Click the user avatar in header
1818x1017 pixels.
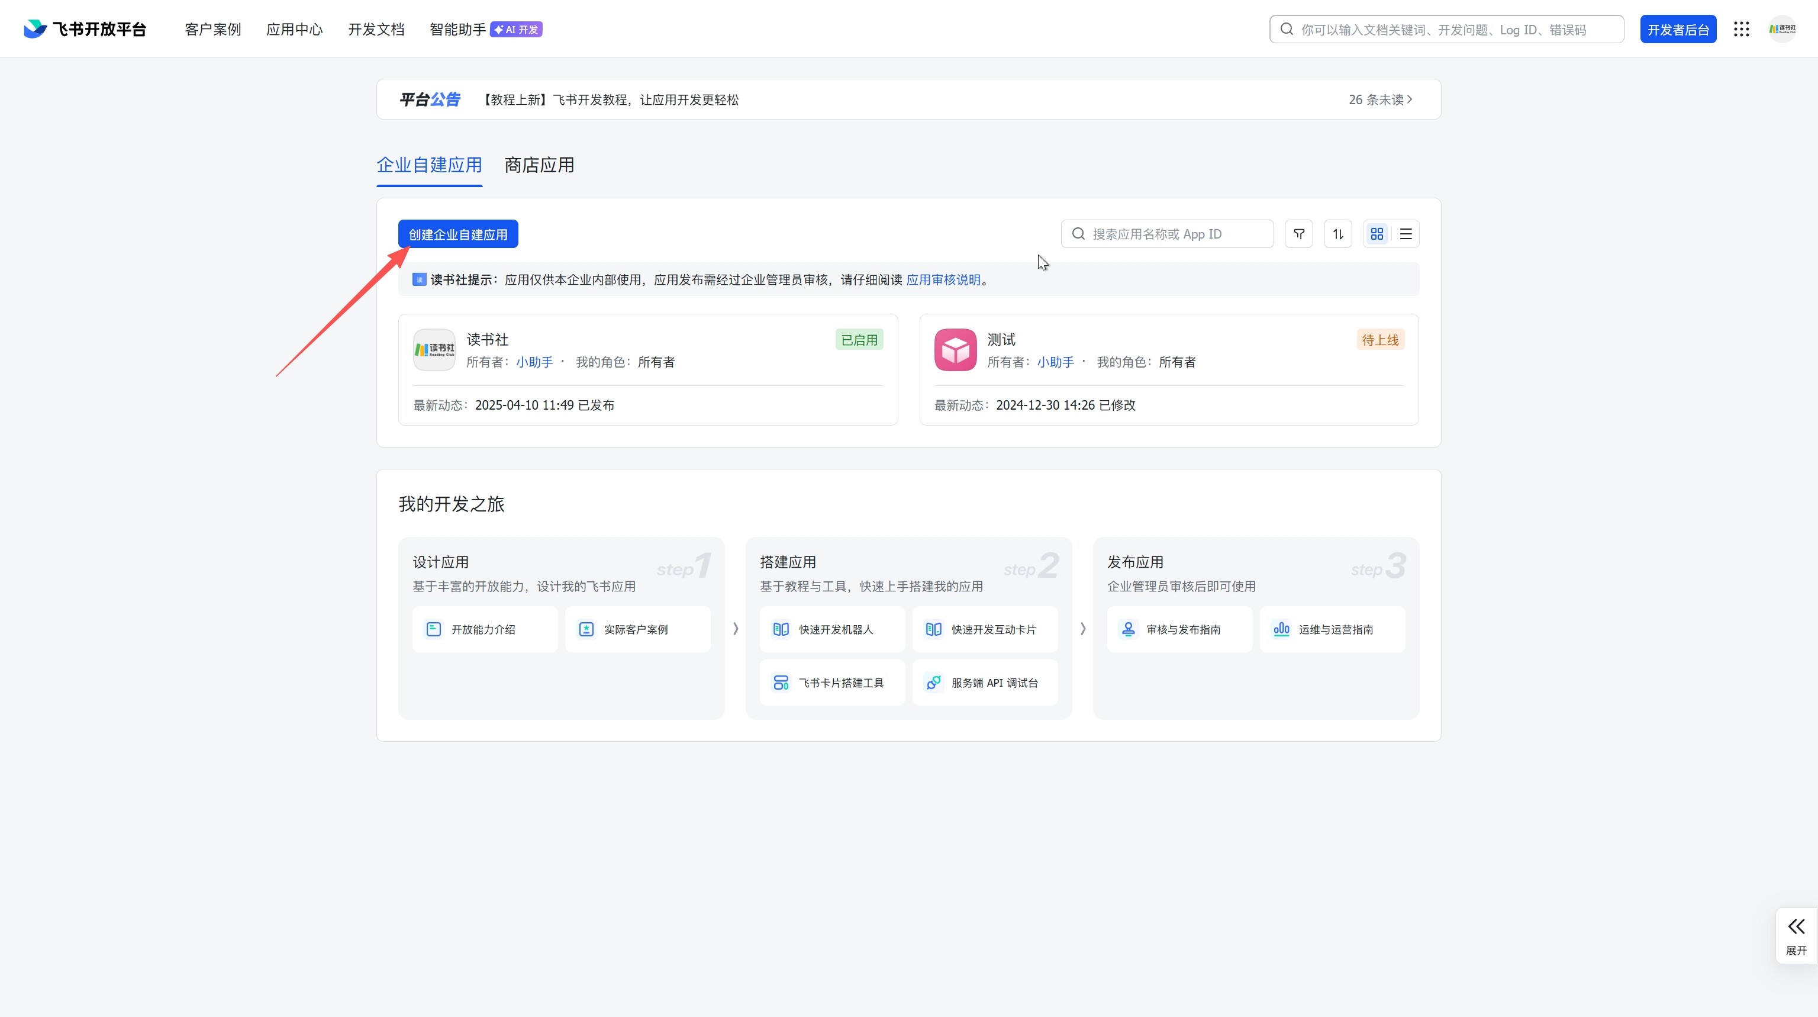coord(1782,29)
